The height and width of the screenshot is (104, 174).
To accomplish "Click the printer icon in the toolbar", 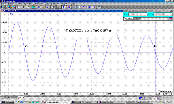I will (13, 7).
